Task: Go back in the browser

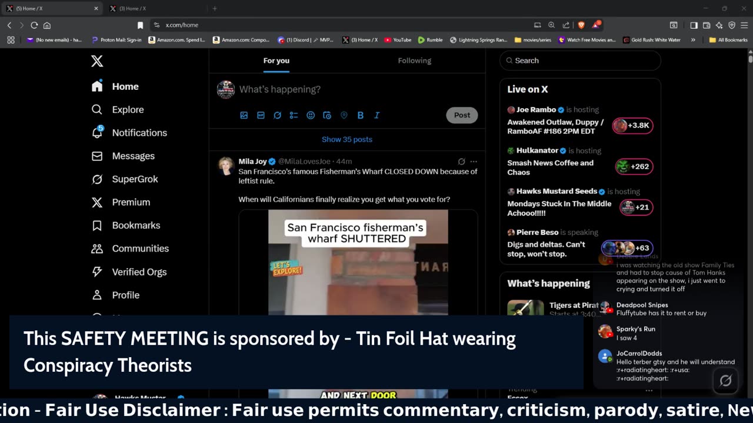Action: (9, 25)
